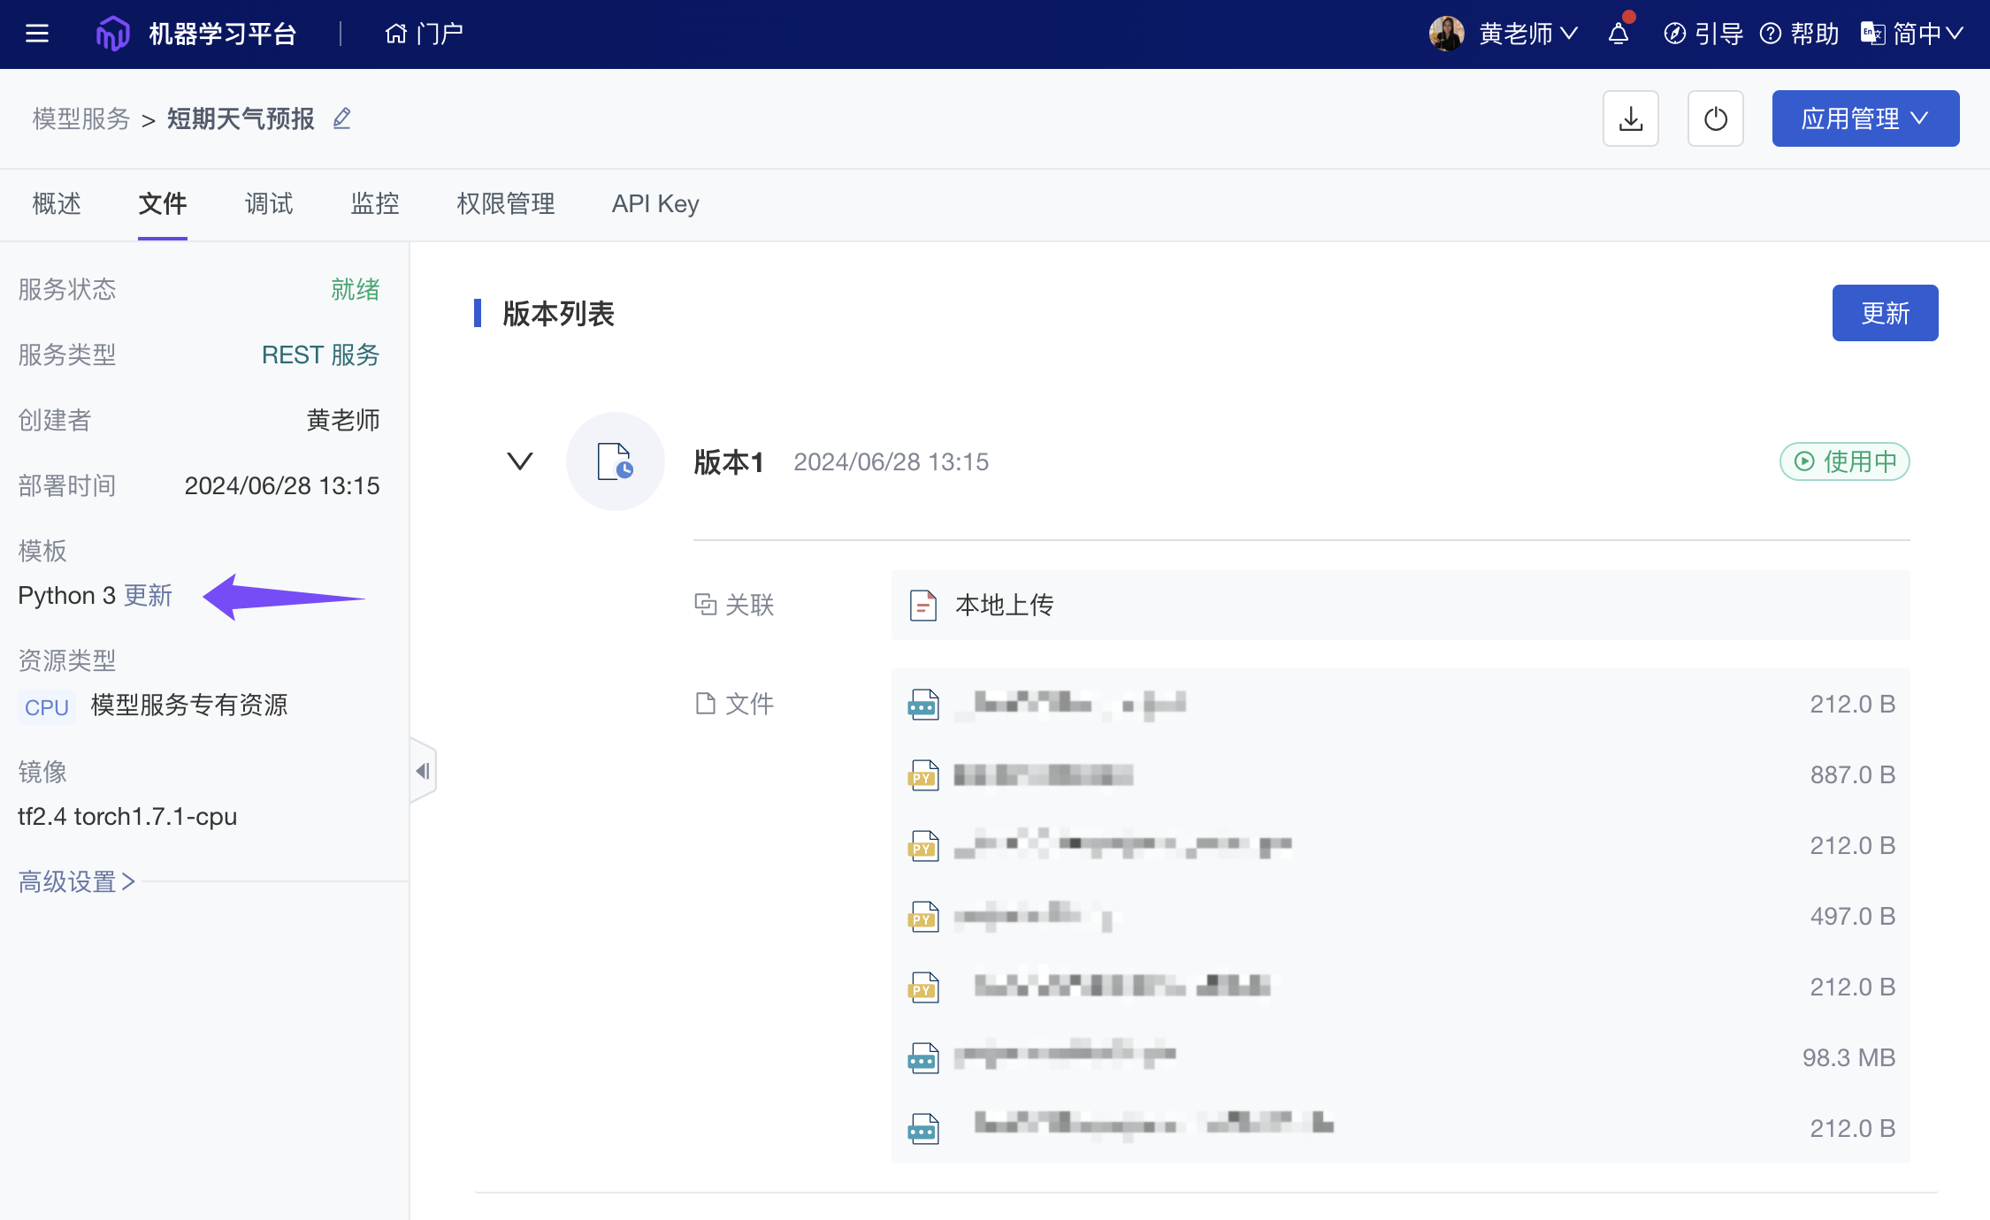Collapse the left service info panel
The width and height of the screenshot is (1990, 1220).
(x=423, y=770)
